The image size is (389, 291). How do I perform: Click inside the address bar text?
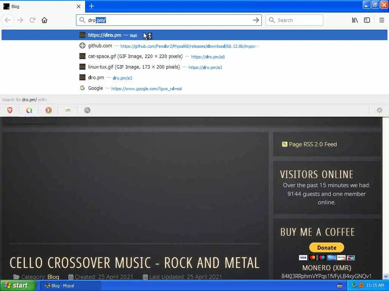169,20
